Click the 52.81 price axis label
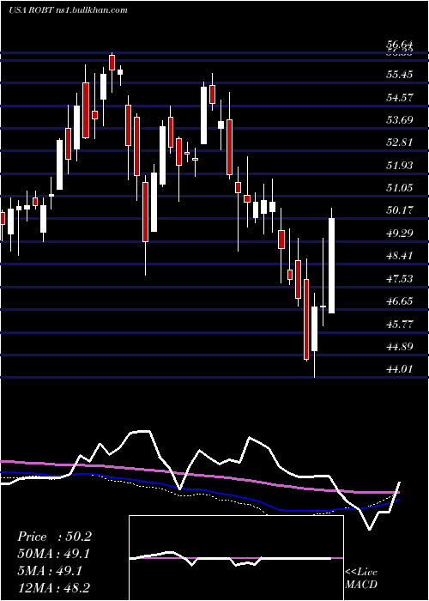 pyautogui.click(x=400, y=143)
